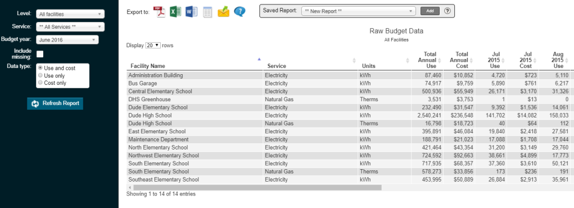The height and width of the screenshot is (208, 574).
Task: Click the spreadsheet table export icon
Action: tap(207, 12)
